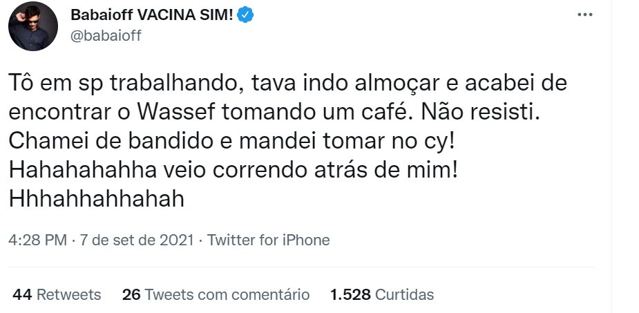Open Babaioff's profile picture avatar
Screen dimensions: 639x313
(33, 26)
